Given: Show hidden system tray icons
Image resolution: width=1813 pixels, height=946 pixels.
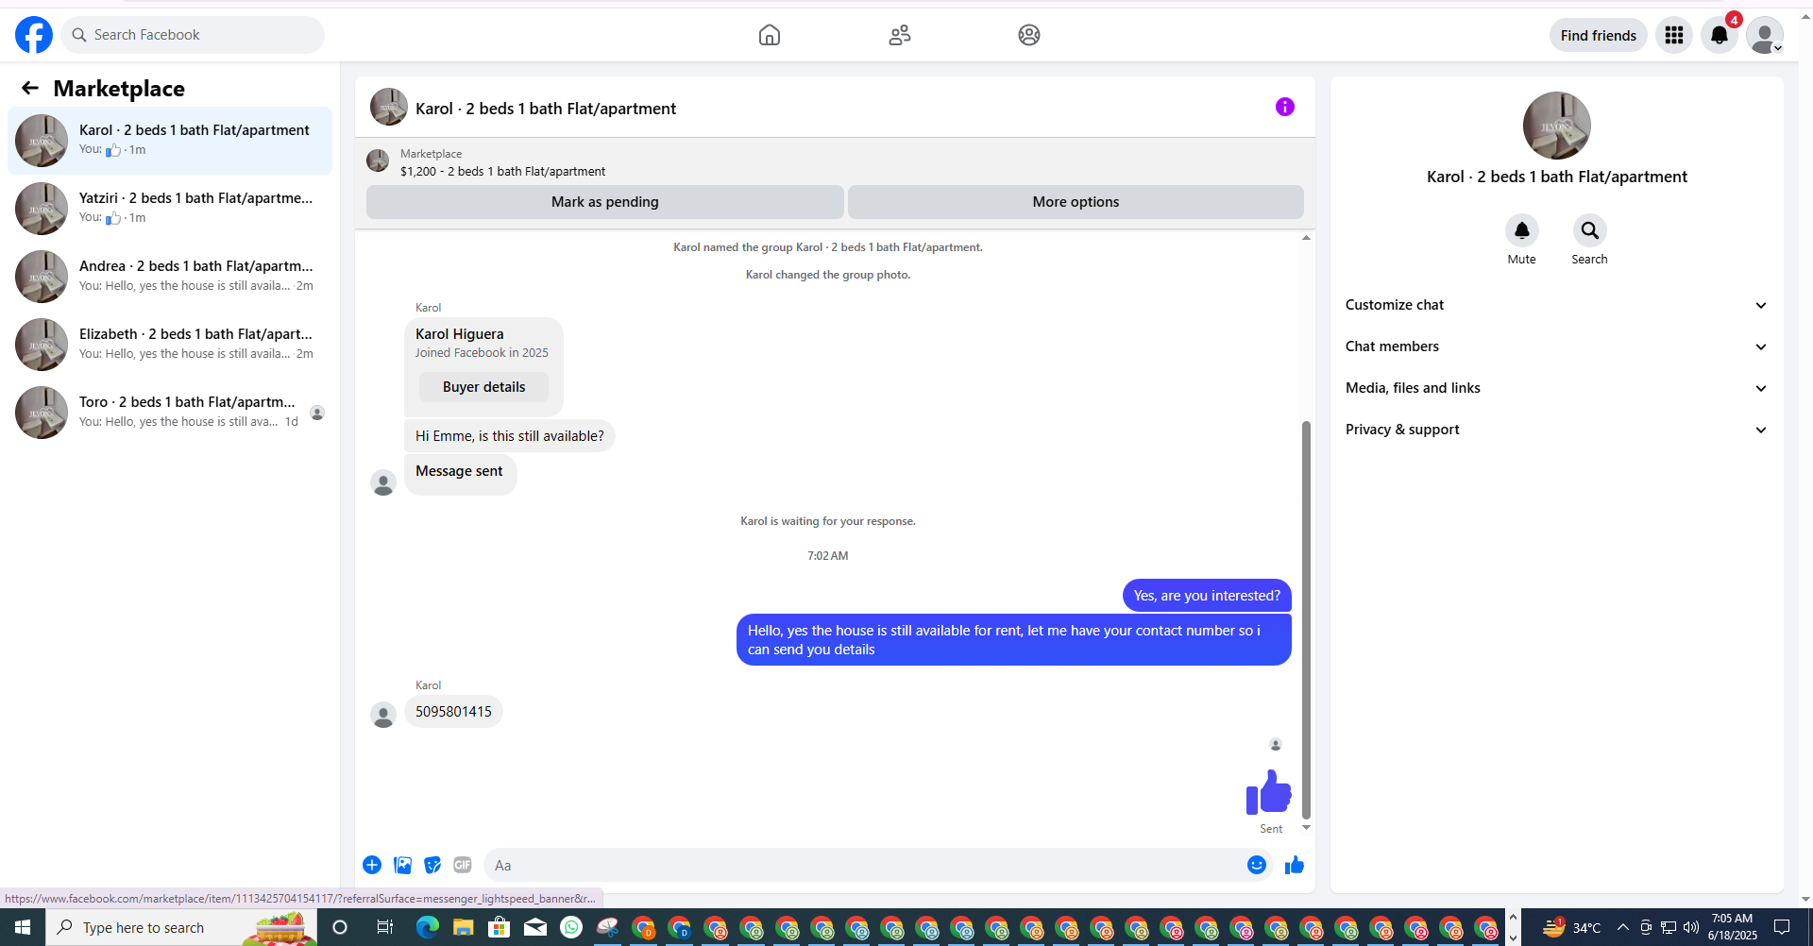Looking at the screenshot, I should click(1622, 927).
